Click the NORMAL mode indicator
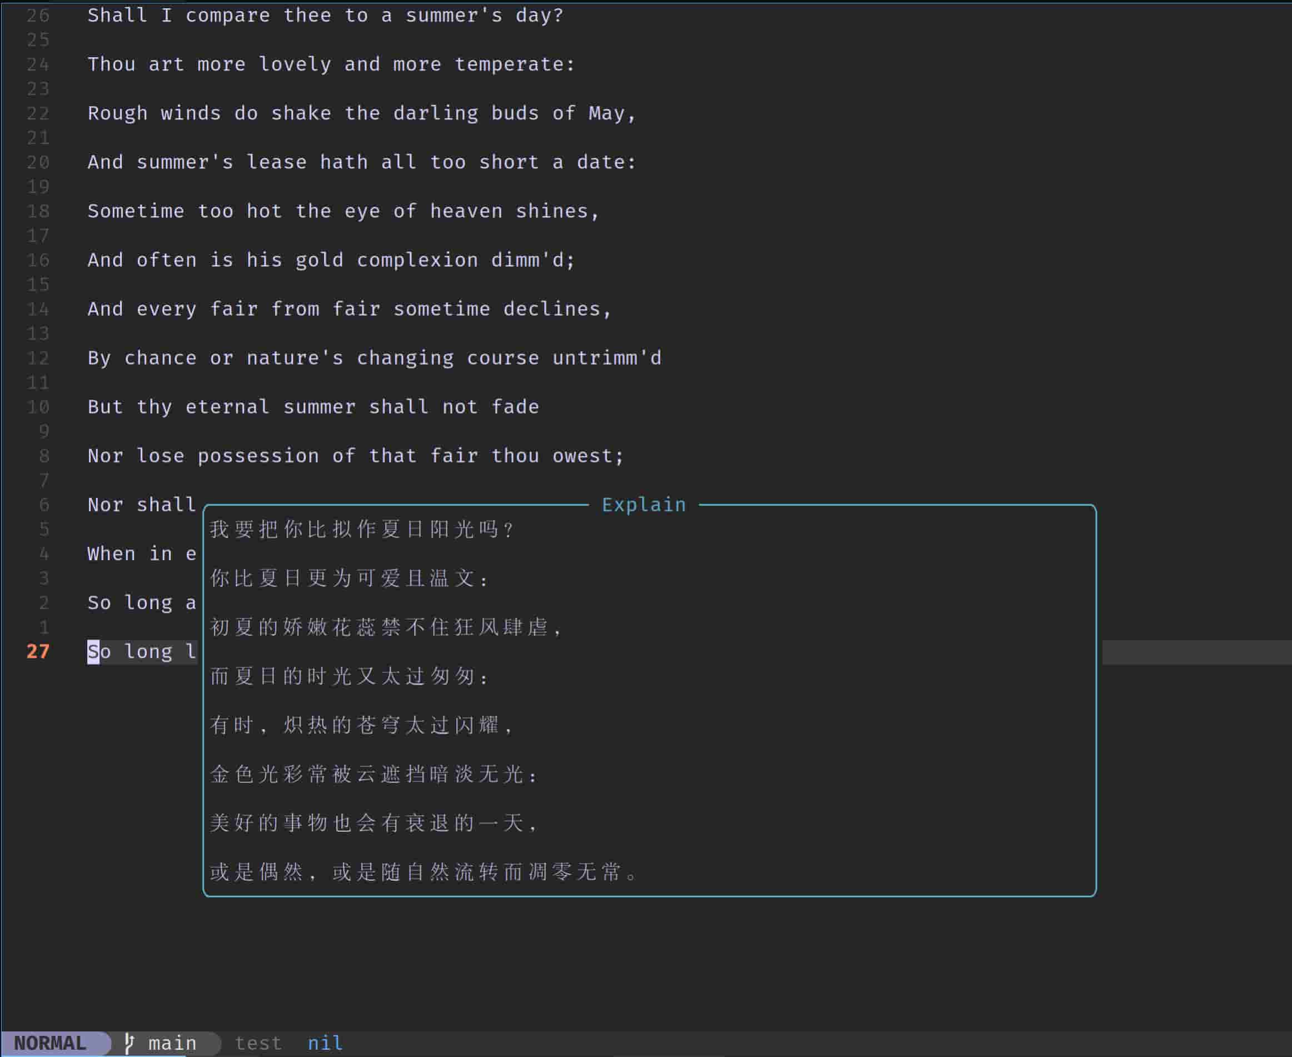Screen dimensions: 1292x1057 click(x=50, y=1043)
